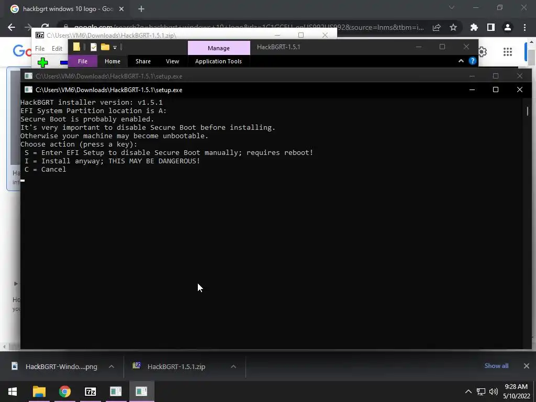Screen dimensions: 536x402
Task: Click the Chrome back arrow
Action: click(12, 27)
